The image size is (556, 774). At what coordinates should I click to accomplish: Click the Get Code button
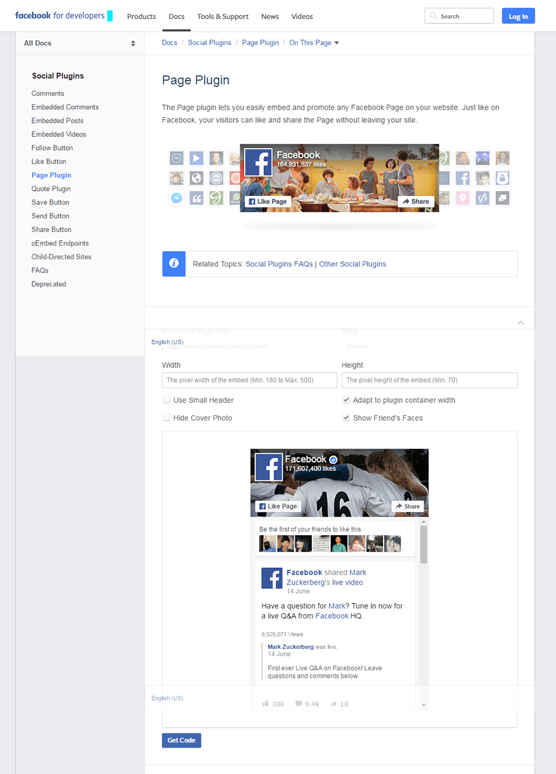click(181, 740)
